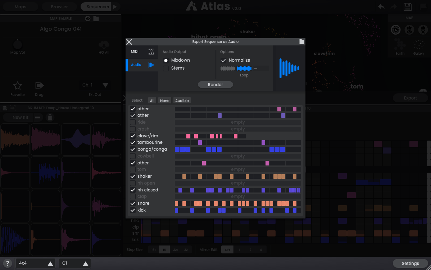Click the Render button
The height and width of the screenshot is (270, 431).
[215, 84]
